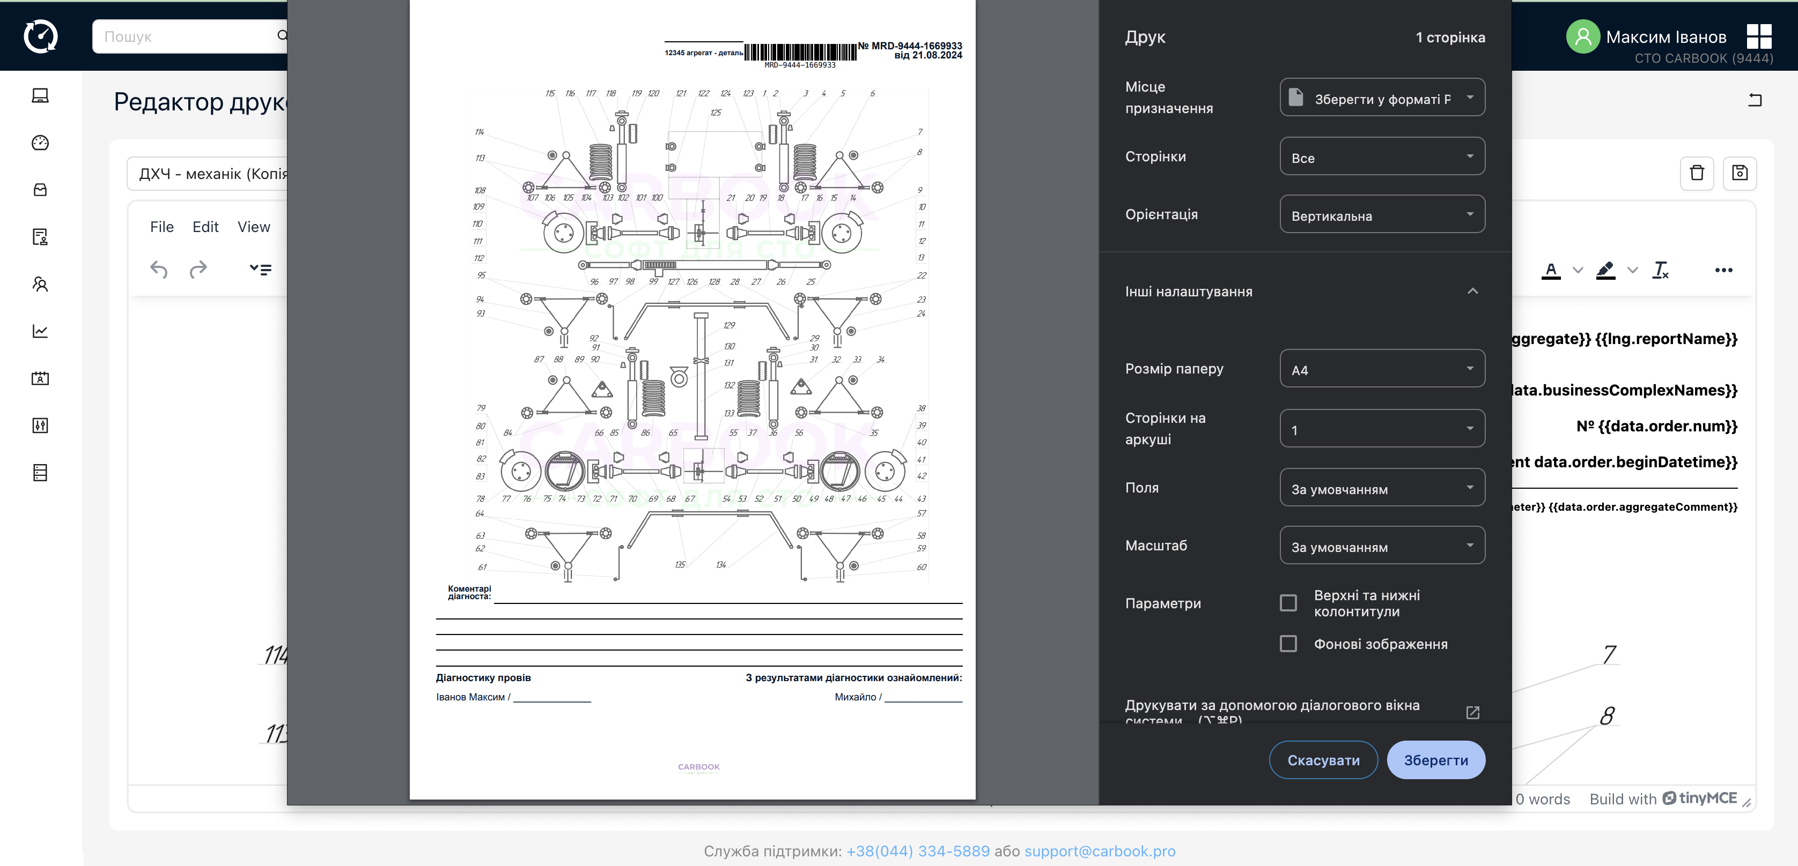The height and width of the screenshot is (866, 1798).
Task: Open the list table sidebar icon
Action: (40, 472)
